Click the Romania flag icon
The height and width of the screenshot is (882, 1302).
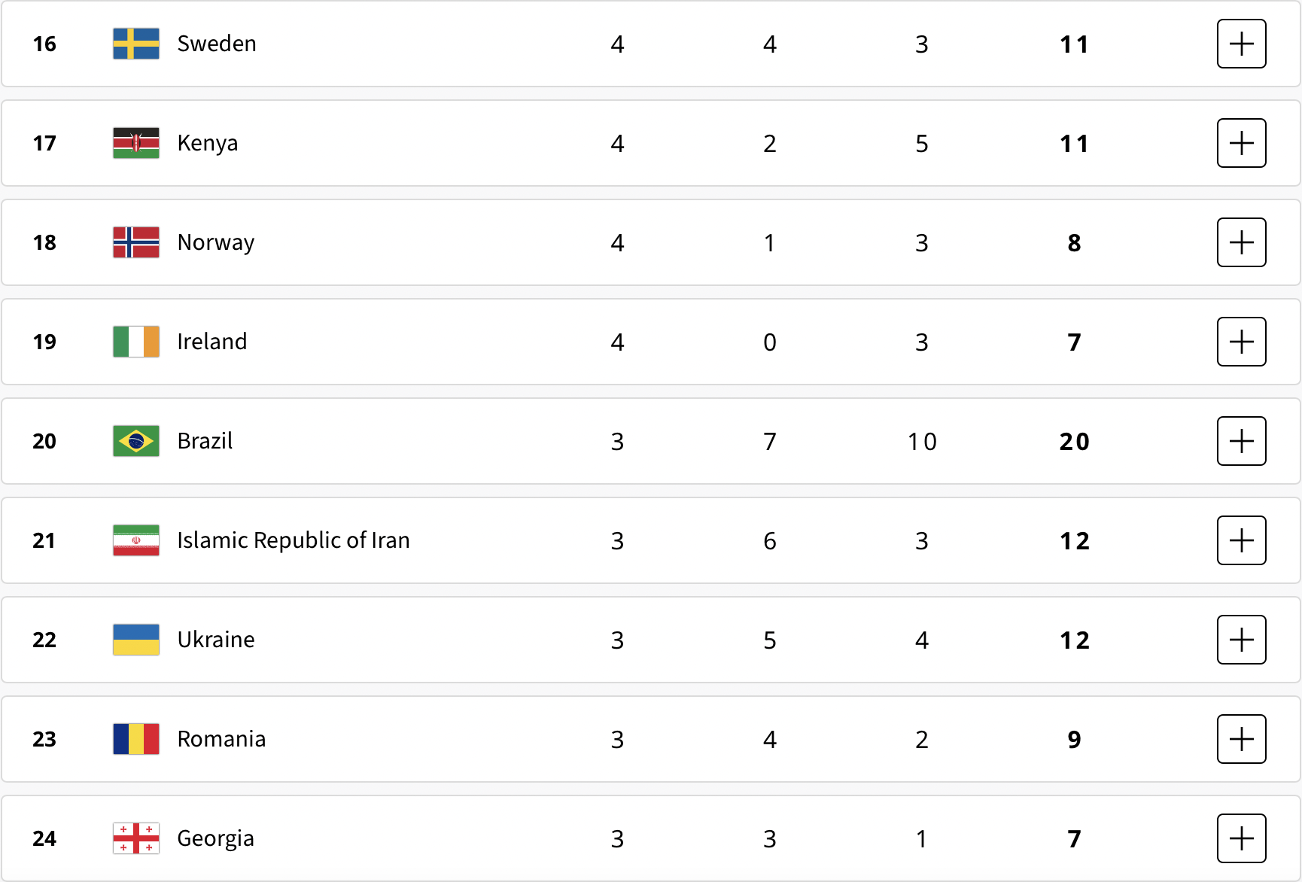click(136, 739)
